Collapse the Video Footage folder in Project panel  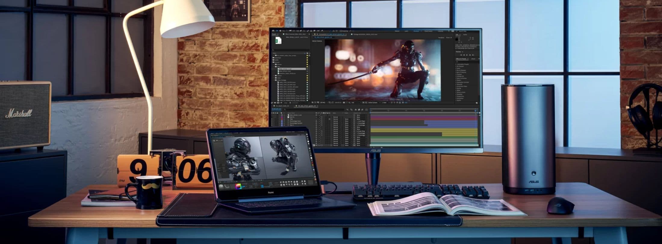pos(274,80)
